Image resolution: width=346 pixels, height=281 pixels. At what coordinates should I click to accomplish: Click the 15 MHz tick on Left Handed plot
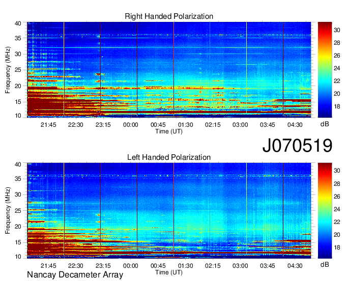(18, 242)
